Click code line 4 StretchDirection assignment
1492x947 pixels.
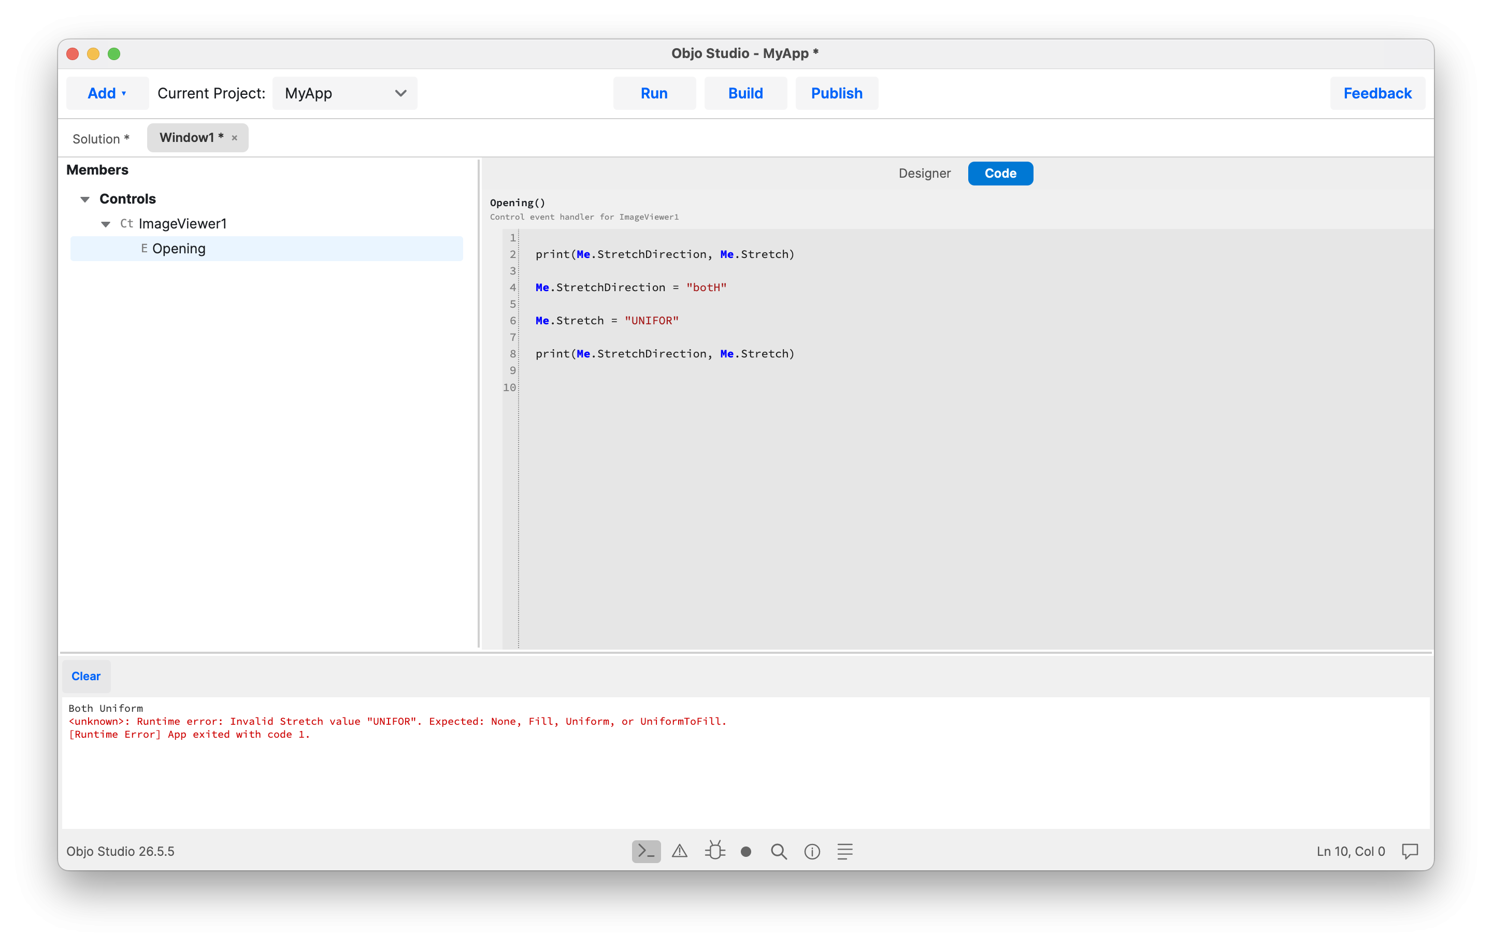click(631, 287)
